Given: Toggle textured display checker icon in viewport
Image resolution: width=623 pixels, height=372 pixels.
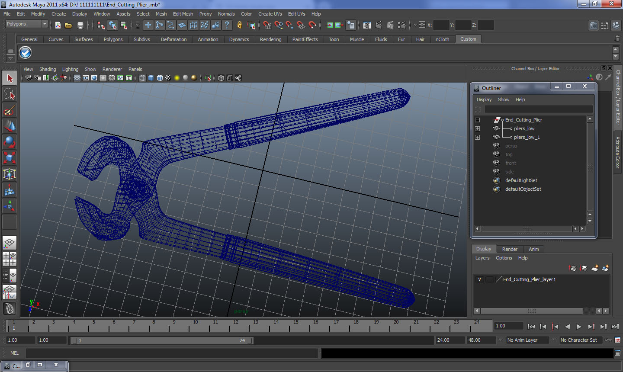Looking at the screenshot, I should point(168,78).
